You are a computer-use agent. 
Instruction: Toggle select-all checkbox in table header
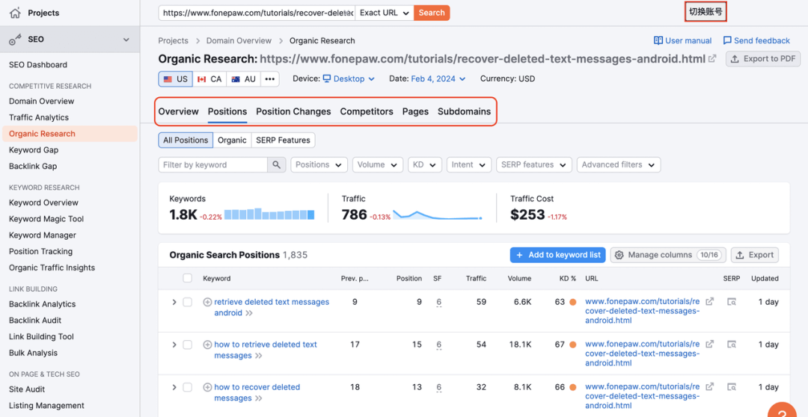(187, 278)
